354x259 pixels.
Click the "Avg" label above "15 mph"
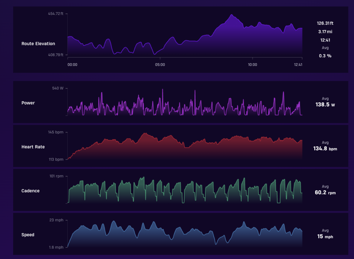[325, 231]
